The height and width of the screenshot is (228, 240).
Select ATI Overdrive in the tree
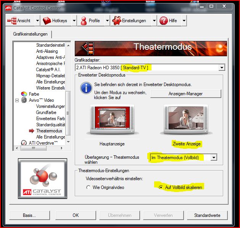pos(43,143)
